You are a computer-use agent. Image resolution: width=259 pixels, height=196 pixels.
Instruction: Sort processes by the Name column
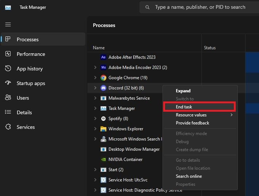click(x=99, y=48)
